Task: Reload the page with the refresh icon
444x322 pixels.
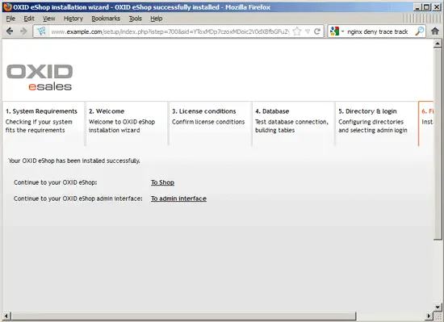Action: [x=317, y=31]
